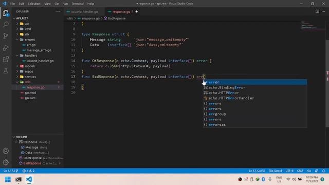Click the Bluetooth tray icon
Screen dimensions: 329x185
tap(263, 179)
